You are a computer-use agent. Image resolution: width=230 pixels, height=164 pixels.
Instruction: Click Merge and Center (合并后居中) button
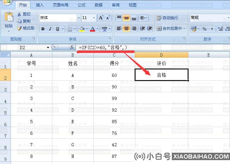pyautogui.click(x=169, y=29)
